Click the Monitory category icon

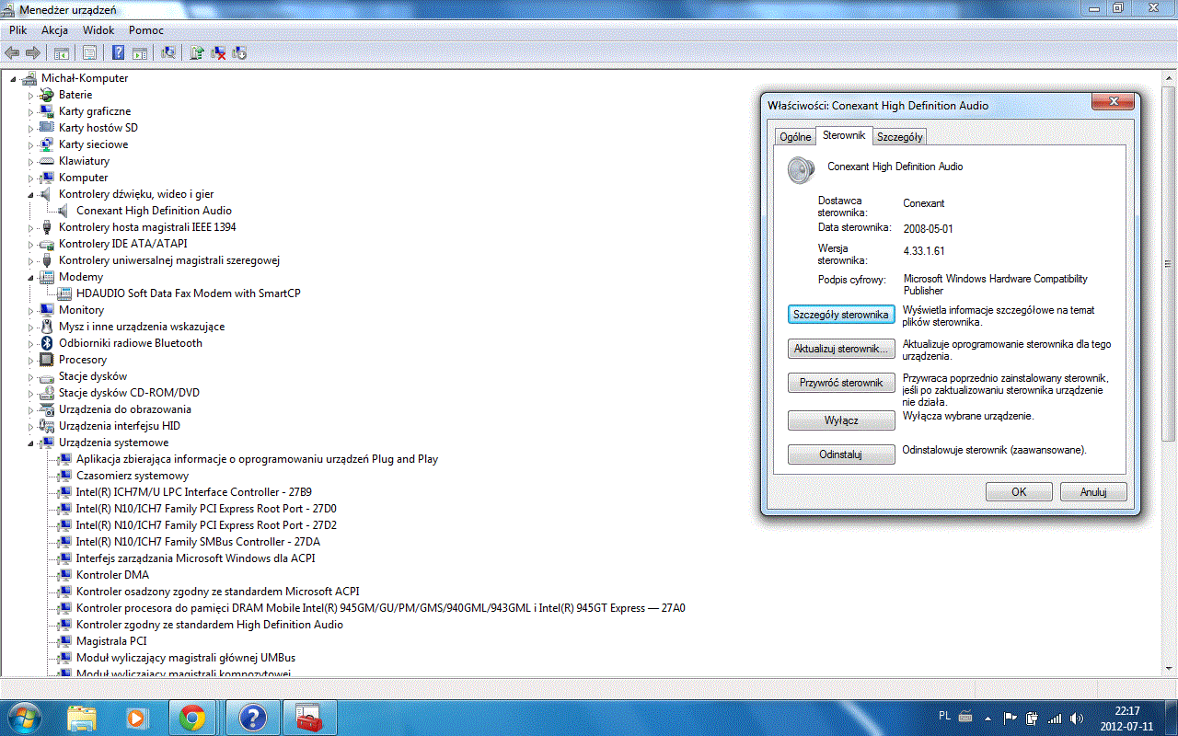(x=47, y=310)
